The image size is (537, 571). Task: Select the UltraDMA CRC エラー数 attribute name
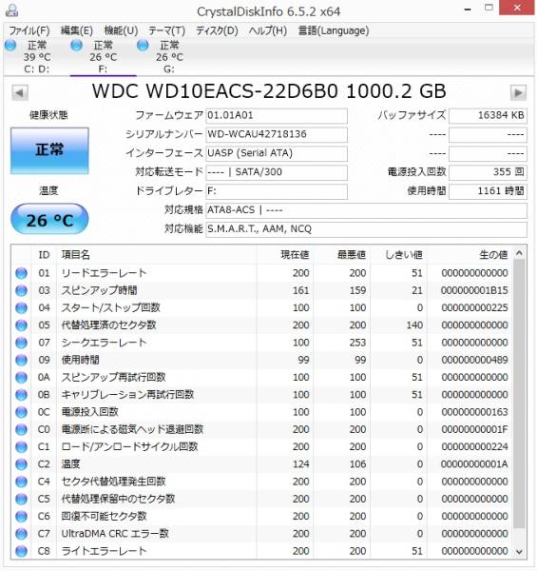pyautogui.click(x=115, y=534)
